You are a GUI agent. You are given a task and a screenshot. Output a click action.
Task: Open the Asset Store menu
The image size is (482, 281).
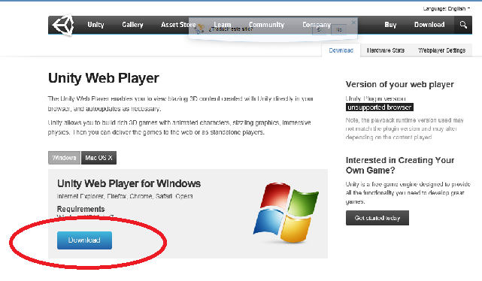pos(178,25)
